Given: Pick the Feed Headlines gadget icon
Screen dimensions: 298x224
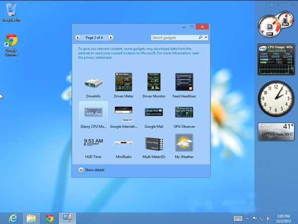Looking at the screenshot, I should 184,82.
